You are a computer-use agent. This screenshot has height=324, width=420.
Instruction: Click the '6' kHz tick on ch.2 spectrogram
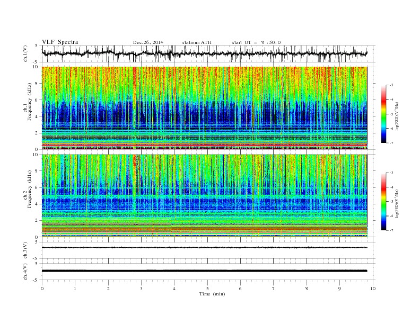pos(37,187)
